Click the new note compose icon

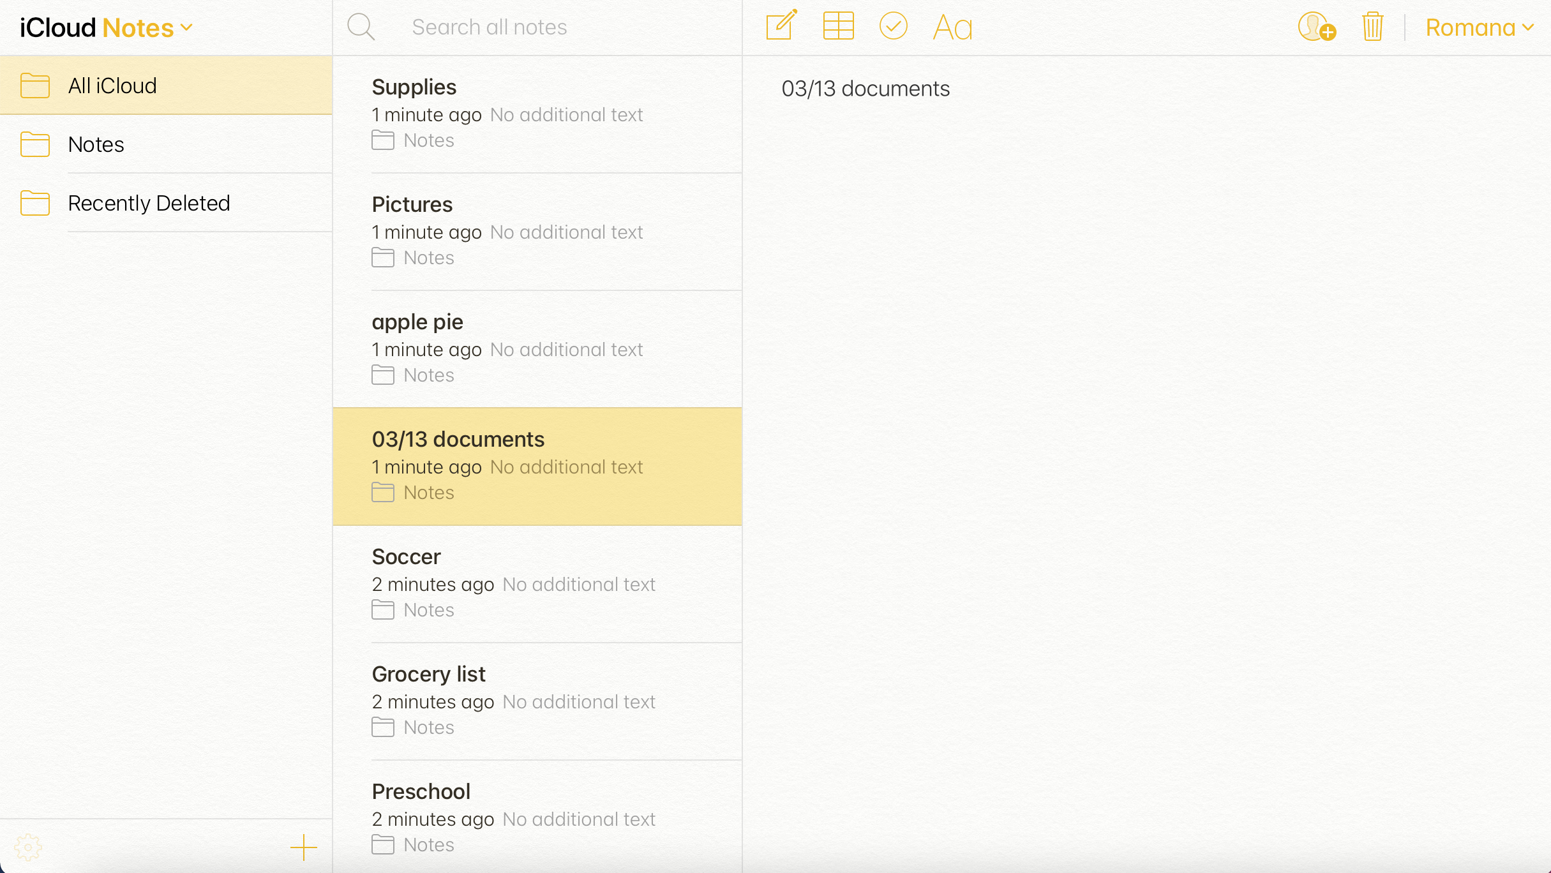780,27
